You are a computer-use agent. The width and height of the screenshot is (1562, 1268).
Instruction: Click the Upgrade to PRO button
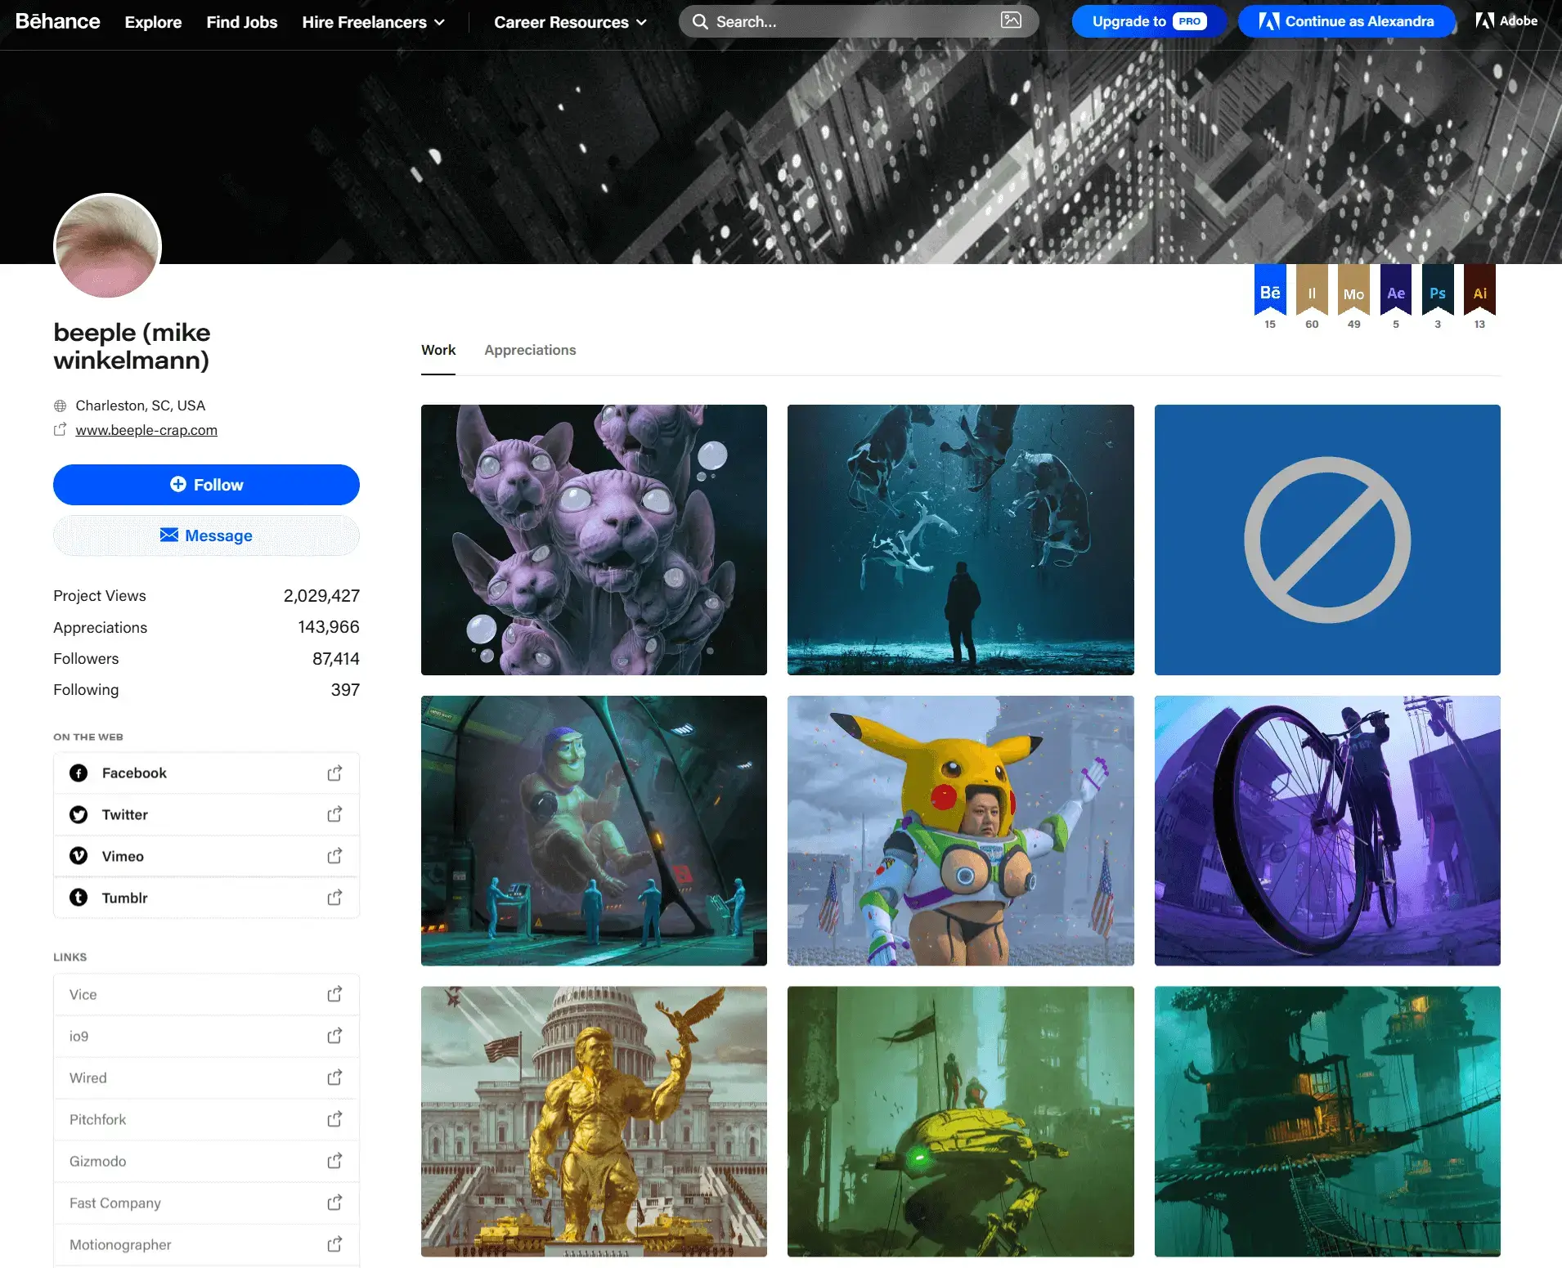[x=1149, y=21]
